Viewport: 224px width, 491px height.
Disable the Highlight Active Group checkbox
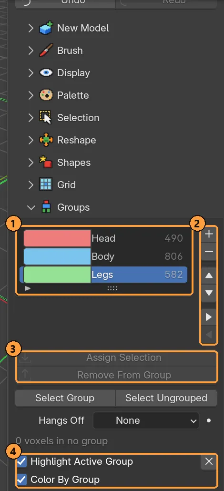[21, 461]
